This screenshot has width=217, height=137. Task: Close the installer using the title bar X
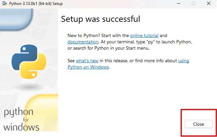pyautogui.click(x=209, y=3)
